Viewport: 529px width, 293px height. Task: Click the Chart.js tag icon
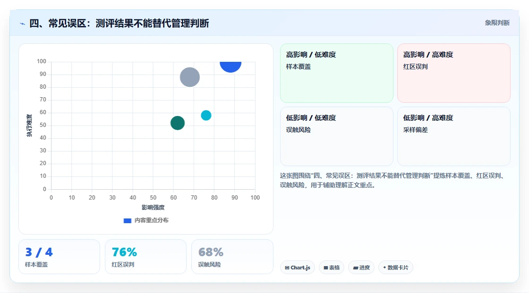[287, 268]
